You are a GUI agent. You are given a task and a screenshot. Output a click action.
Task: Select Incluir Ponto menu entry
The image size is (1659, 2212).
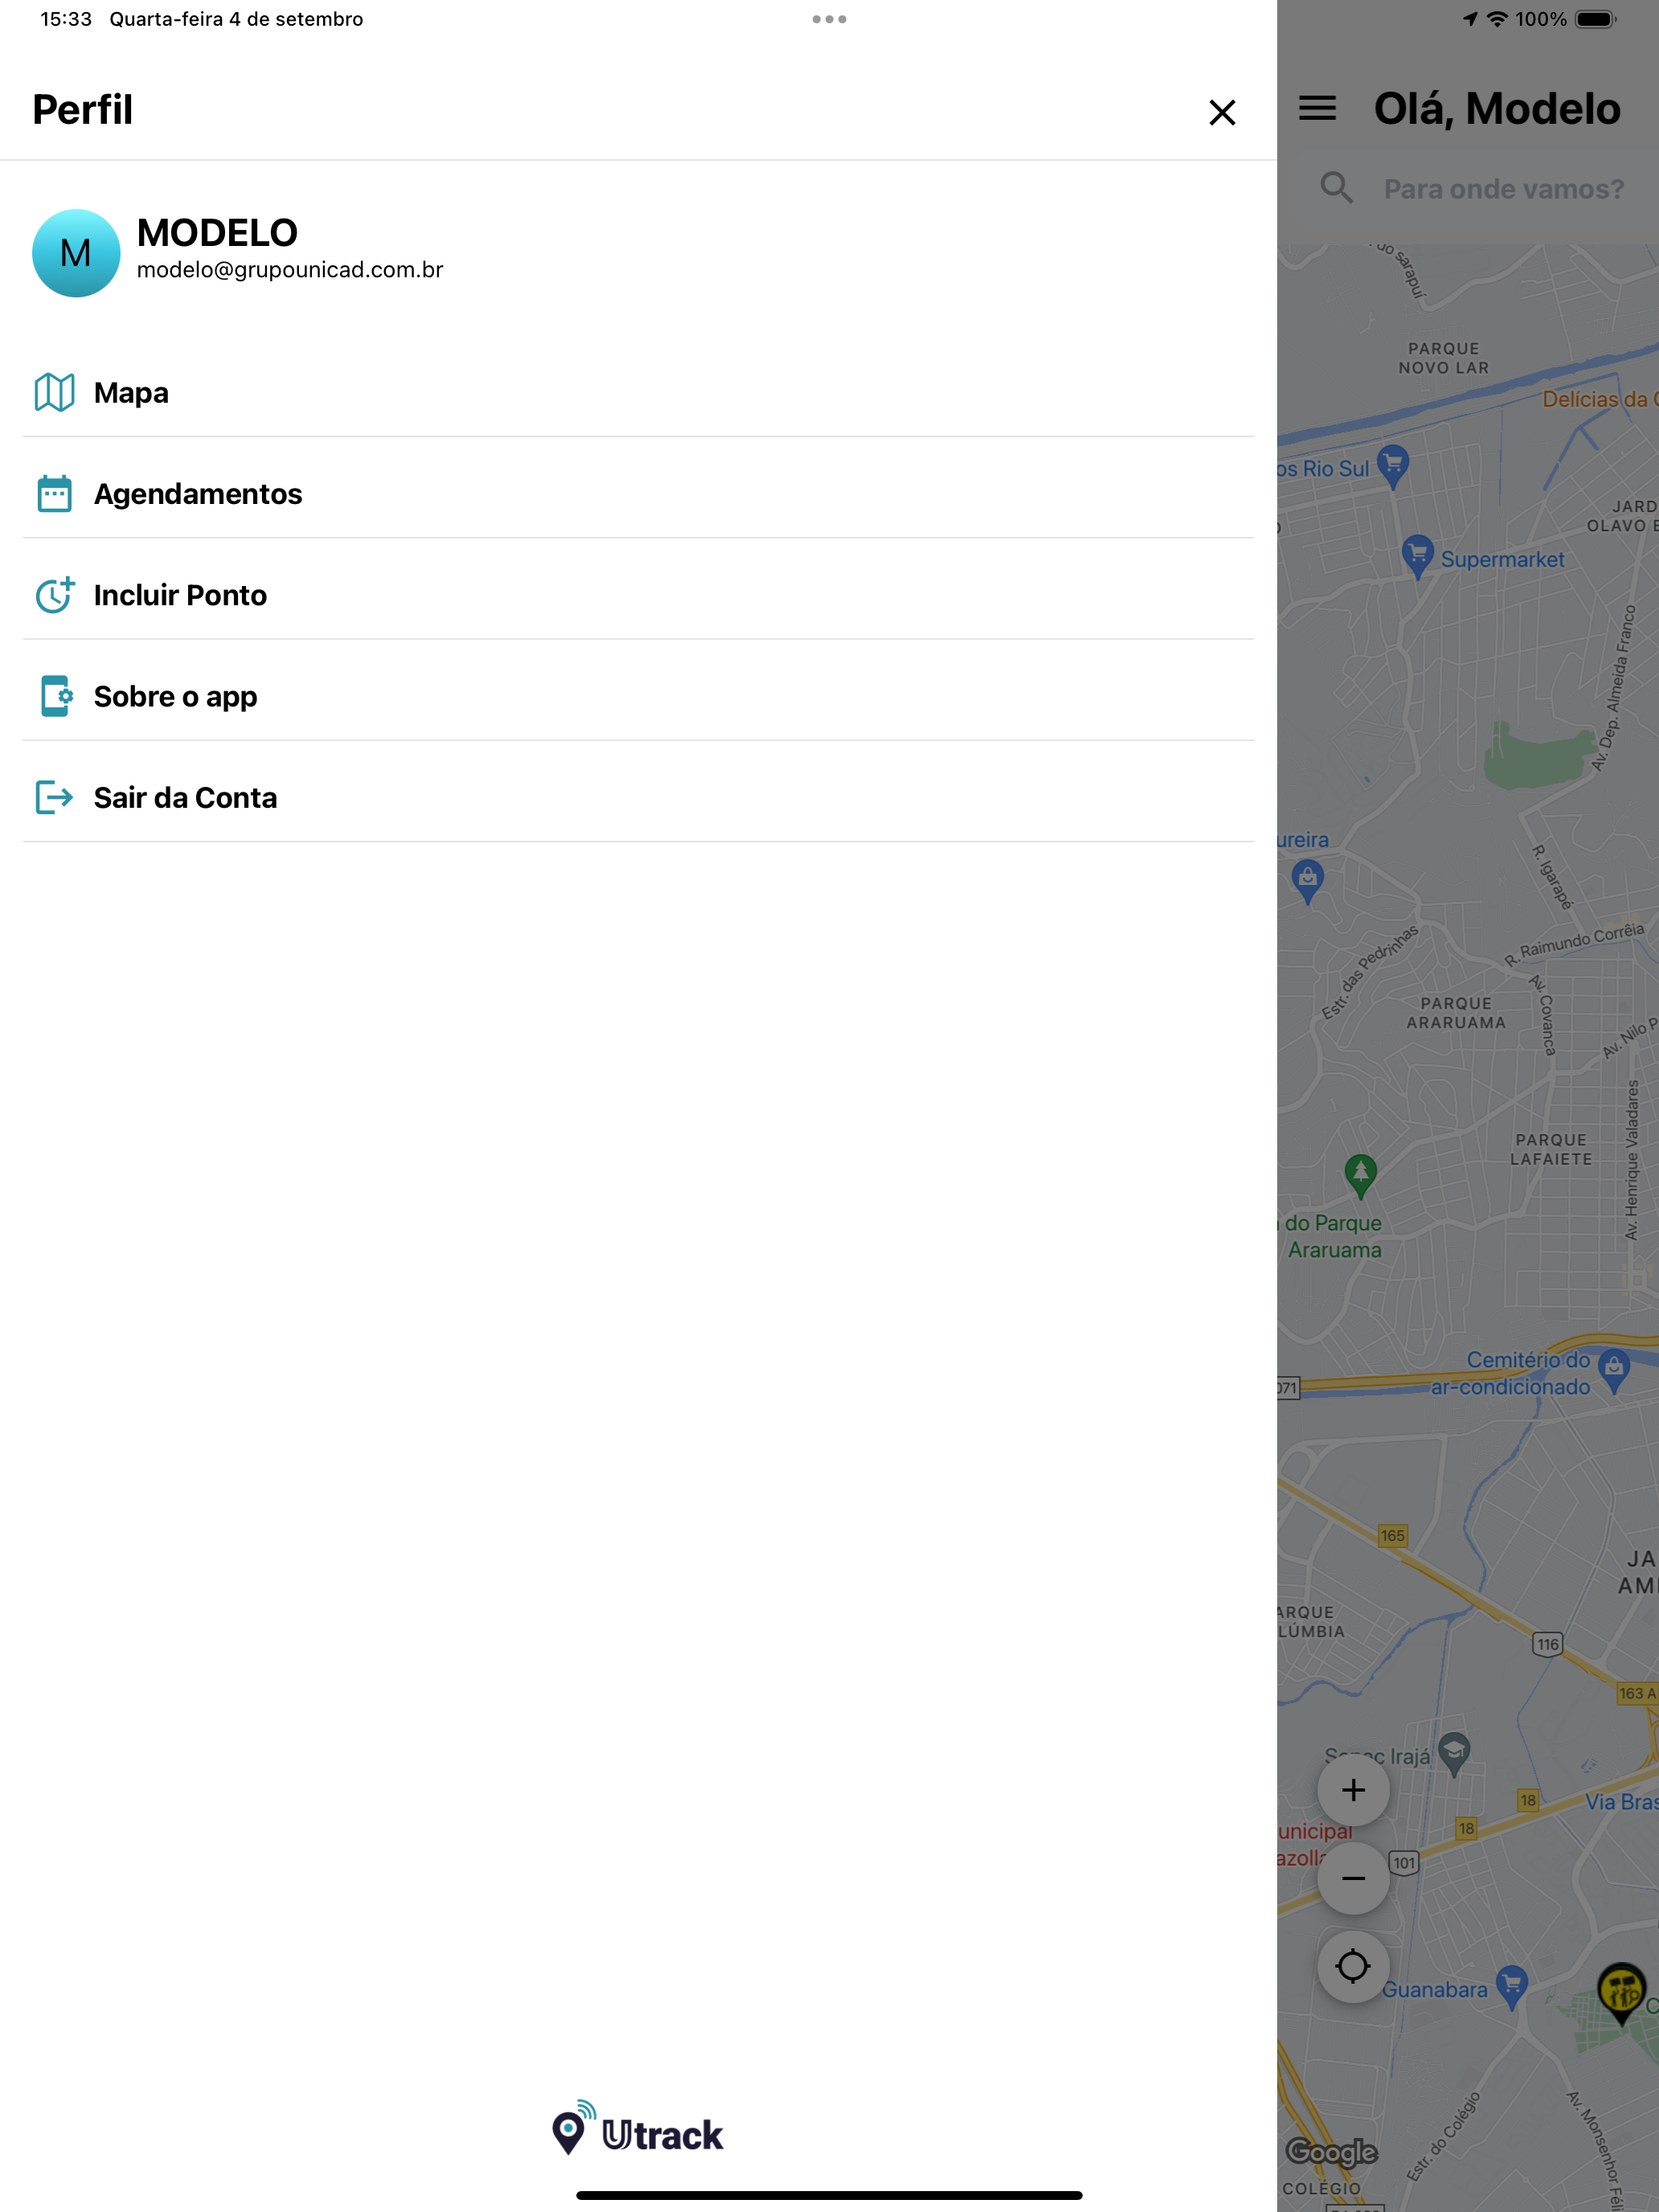(638, 595)
